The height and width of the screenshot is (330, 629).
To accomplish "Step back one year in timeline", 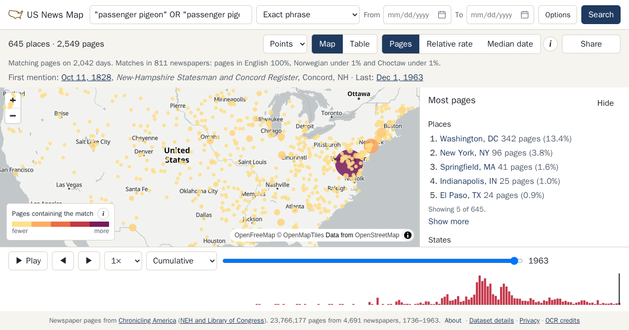I will 63,261.
